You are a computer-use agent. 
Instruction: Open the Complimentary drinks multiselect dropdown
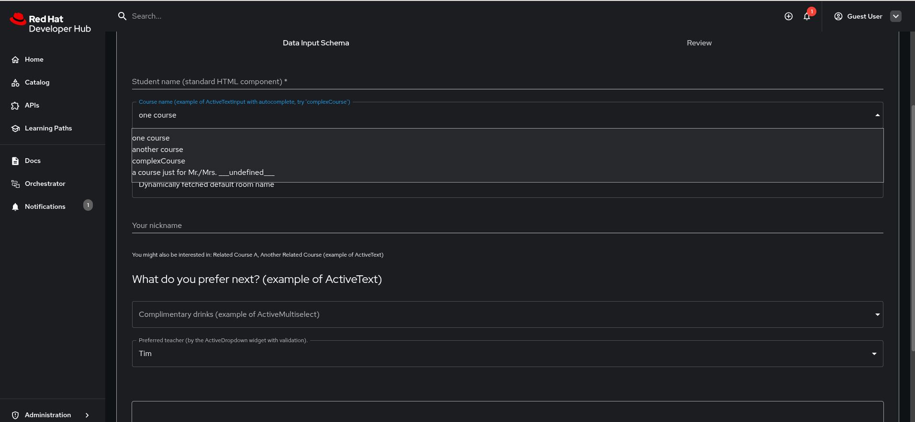[x=877, y=314]
